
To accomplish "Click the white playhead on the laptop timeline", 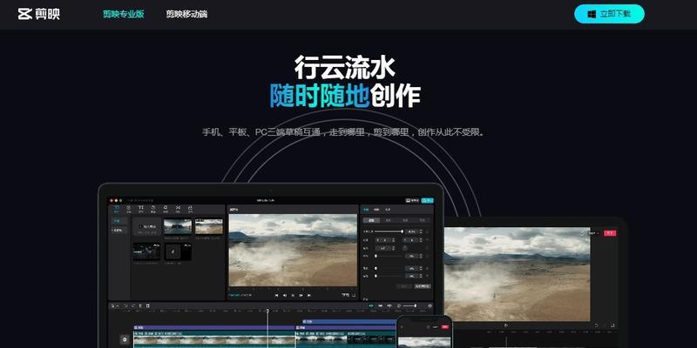I will [267, 329].
